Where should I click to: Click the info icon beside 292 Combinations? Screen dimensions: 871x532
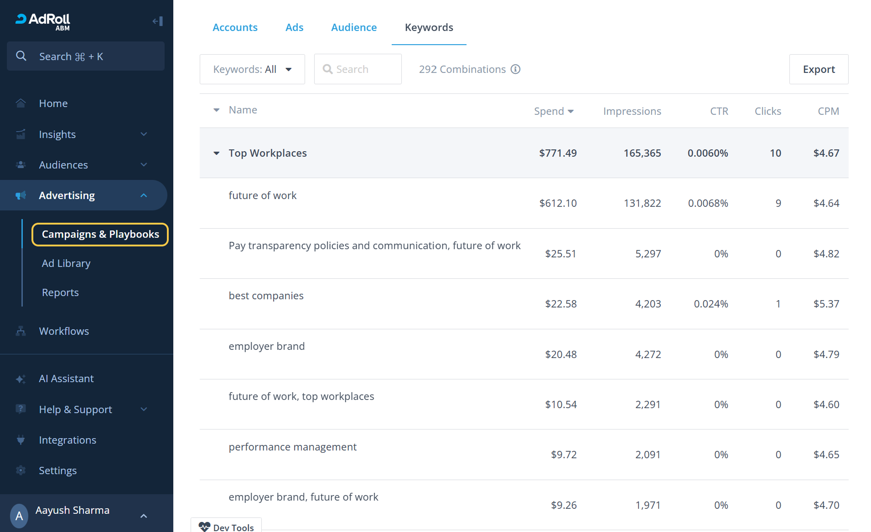[x=515, y=69]
